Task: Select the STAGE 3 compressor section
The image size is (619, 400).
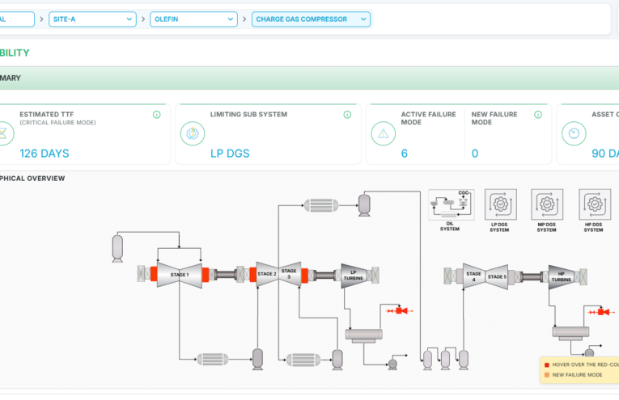Action: pos(290,274)
